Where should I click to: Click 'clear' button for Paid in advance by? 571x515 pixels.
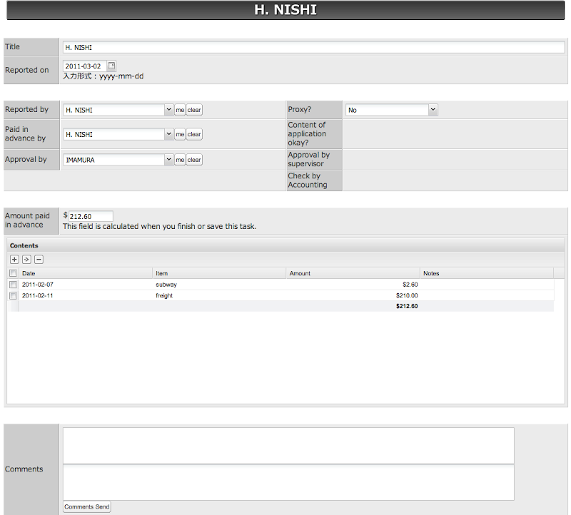[194, 134]
